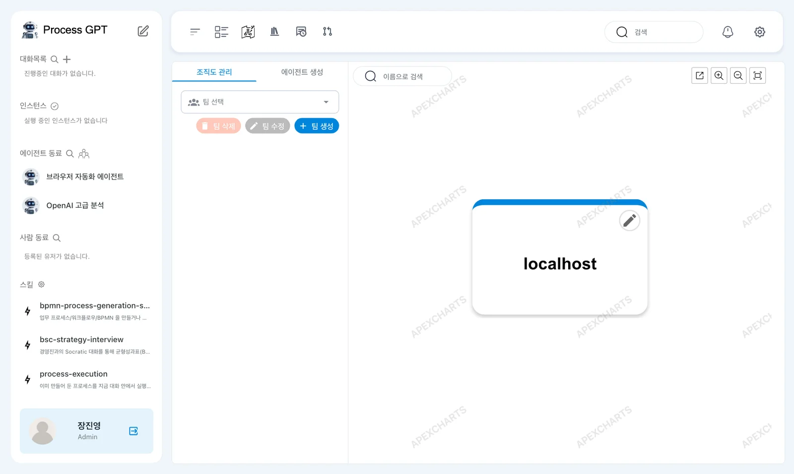Open the pull request branch icon
This screenshot has height=474, width=794.
pyautogui.click(x=328, y=32)
